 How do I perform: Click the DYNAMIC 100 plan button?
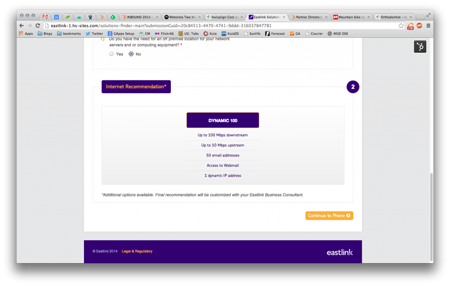223,120
